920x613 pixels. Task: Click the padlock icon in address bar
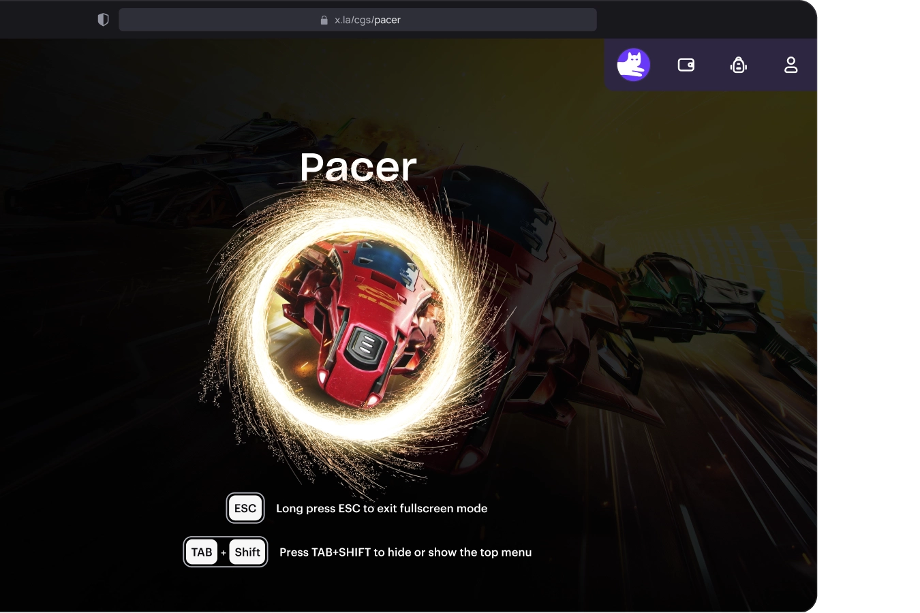(324, 20)
